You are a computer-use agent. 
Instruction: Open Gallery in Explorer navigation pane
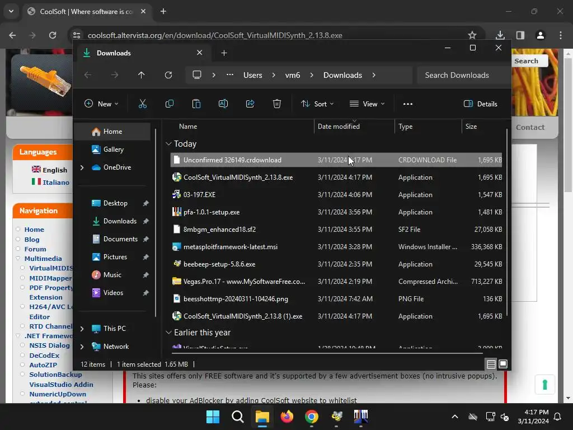coord(112,149)
